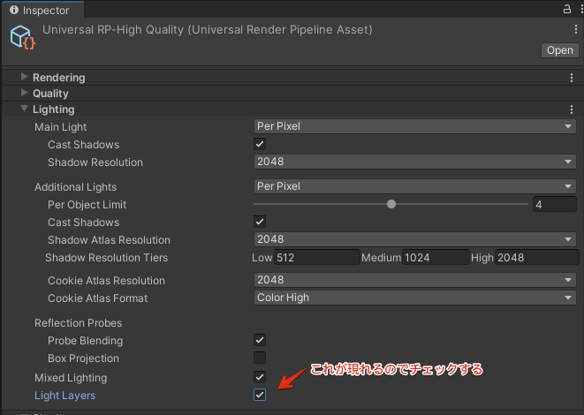Enable the Box Projection checkbox
The height and width of the screenshot is (415, 584).
coord(260,358)
